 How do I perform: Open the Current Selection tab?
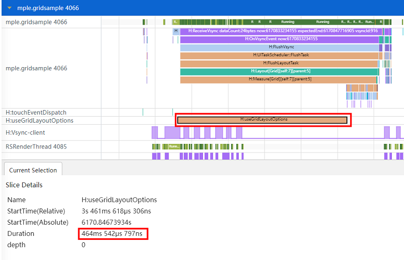(33, 170)
